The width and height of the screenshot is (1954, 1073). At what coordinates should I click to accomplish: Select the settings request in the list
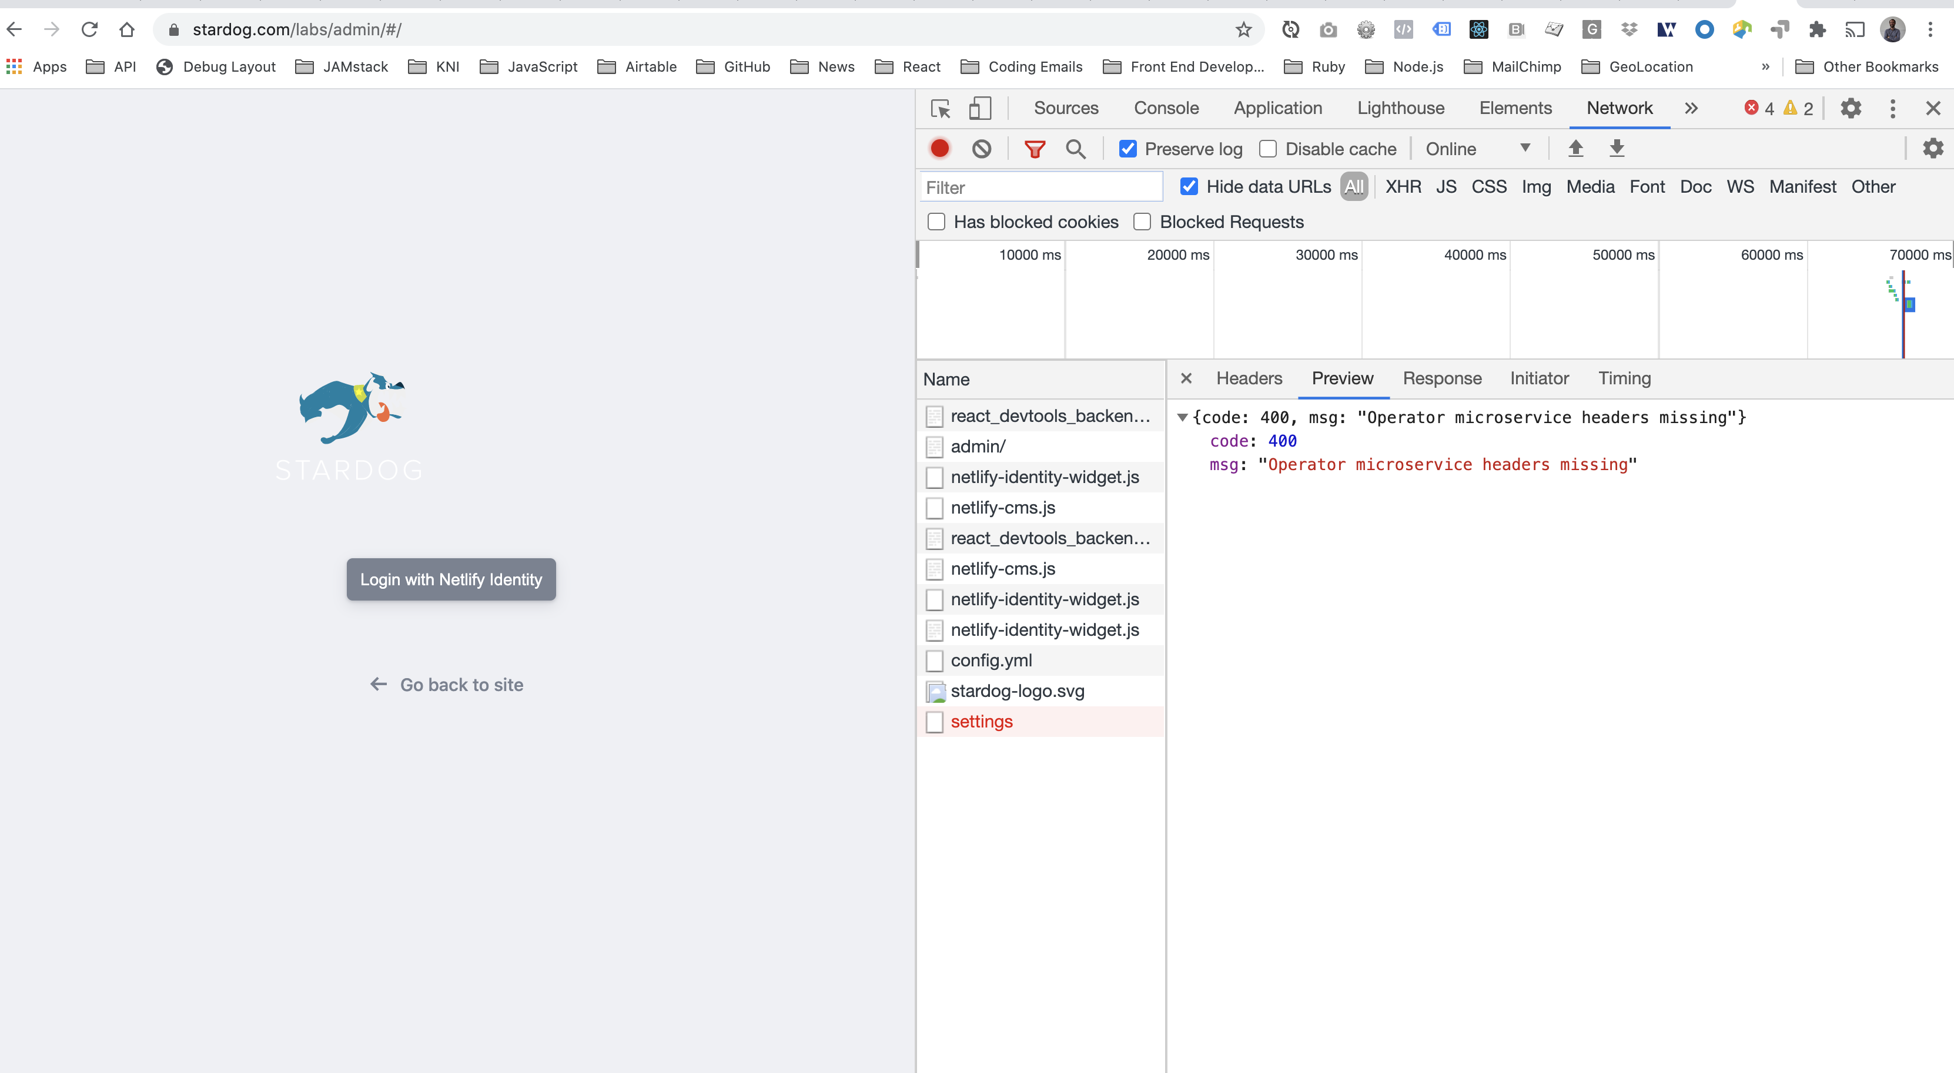(x=982, y=721)
